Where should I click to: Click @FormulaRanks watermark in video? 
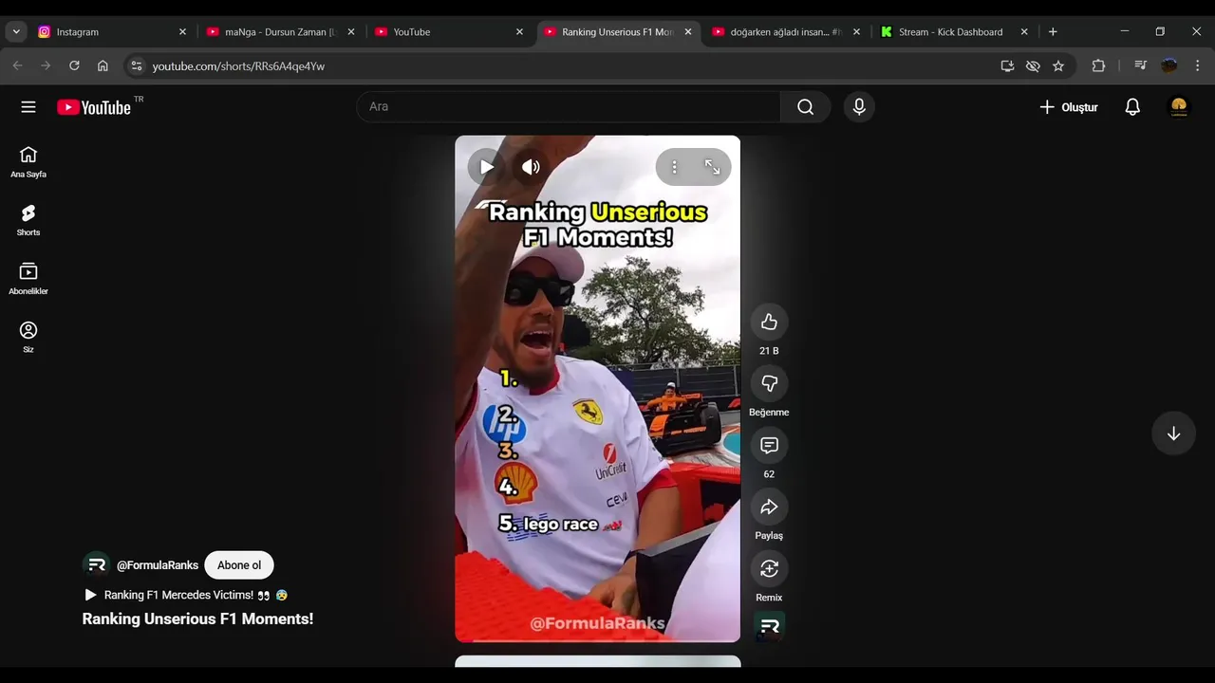(597, 623)
